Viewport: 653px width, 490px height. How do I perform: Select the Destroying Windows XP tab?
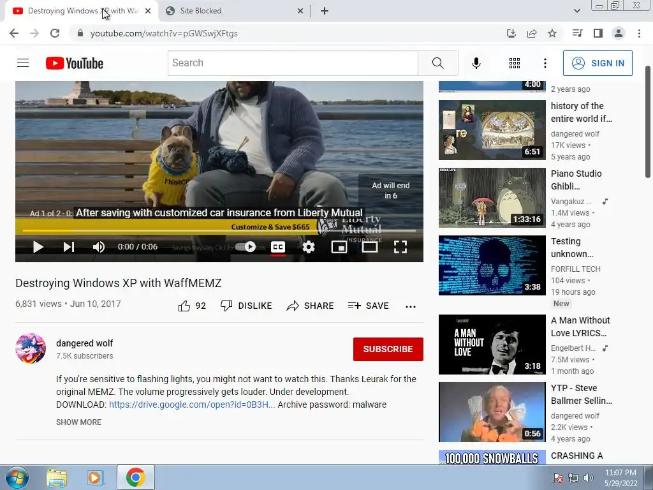pyautogui.click(x=81, y=11)
